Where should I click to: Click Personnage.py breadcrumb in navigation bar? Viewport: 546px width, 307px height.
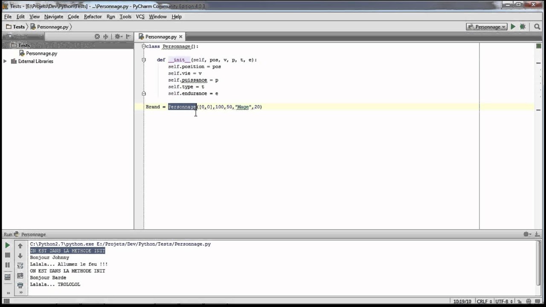coord(49,26)
